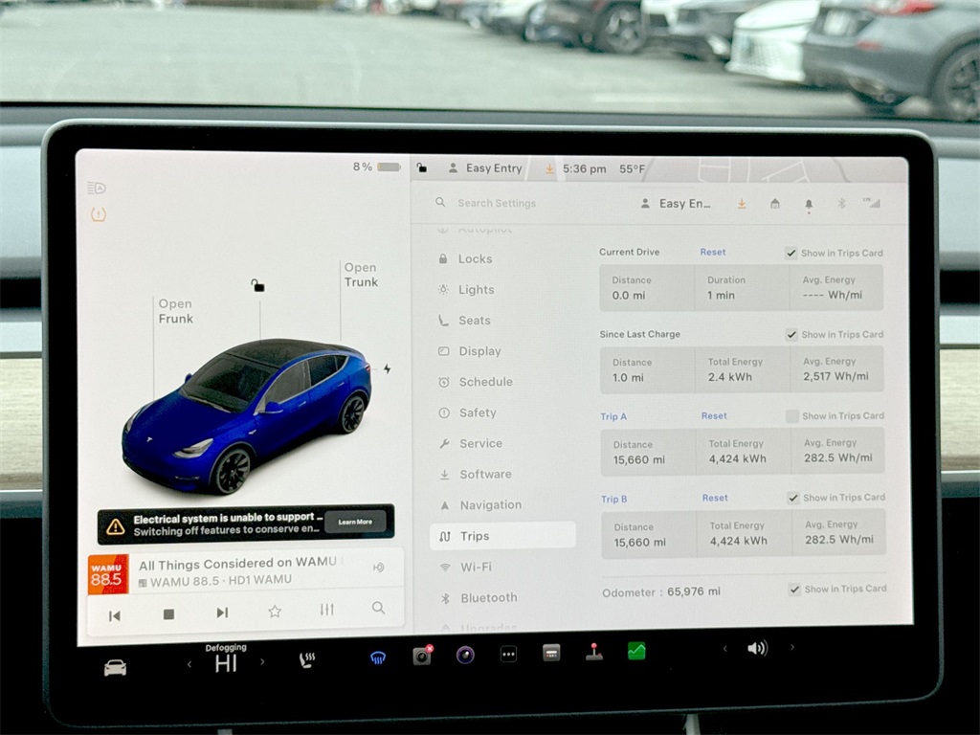Enable Show in Trips Card for Trip A

point(791,416)
